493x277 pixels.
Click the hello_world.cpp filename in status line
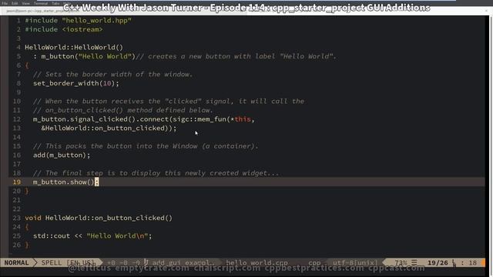tap(257, 262)
